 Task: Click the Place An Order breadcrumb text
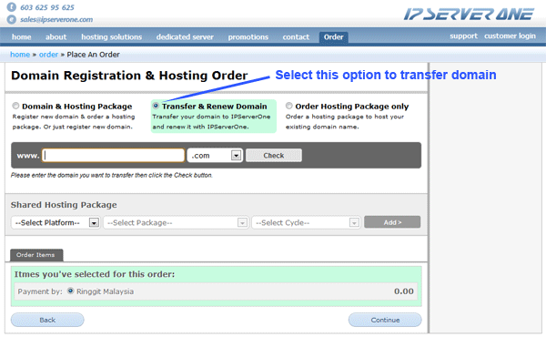click(94, 55)
